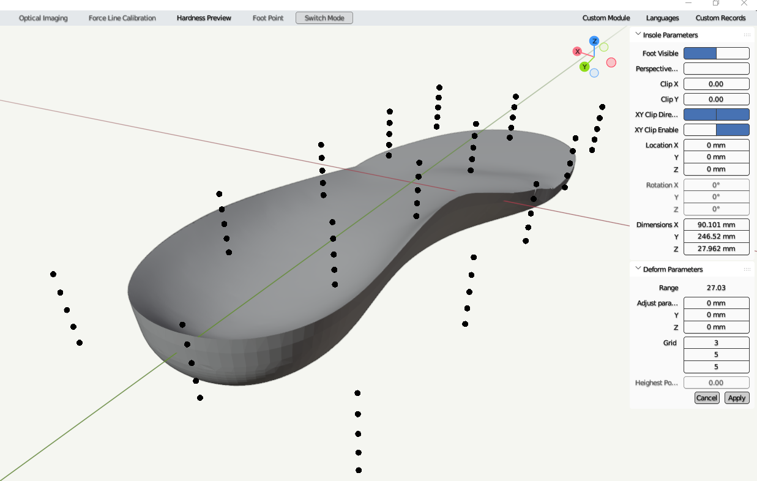The height and width of the screenshot is (481, 757).
Task: Open the Languages menu
Action: [x=662, y=18]
